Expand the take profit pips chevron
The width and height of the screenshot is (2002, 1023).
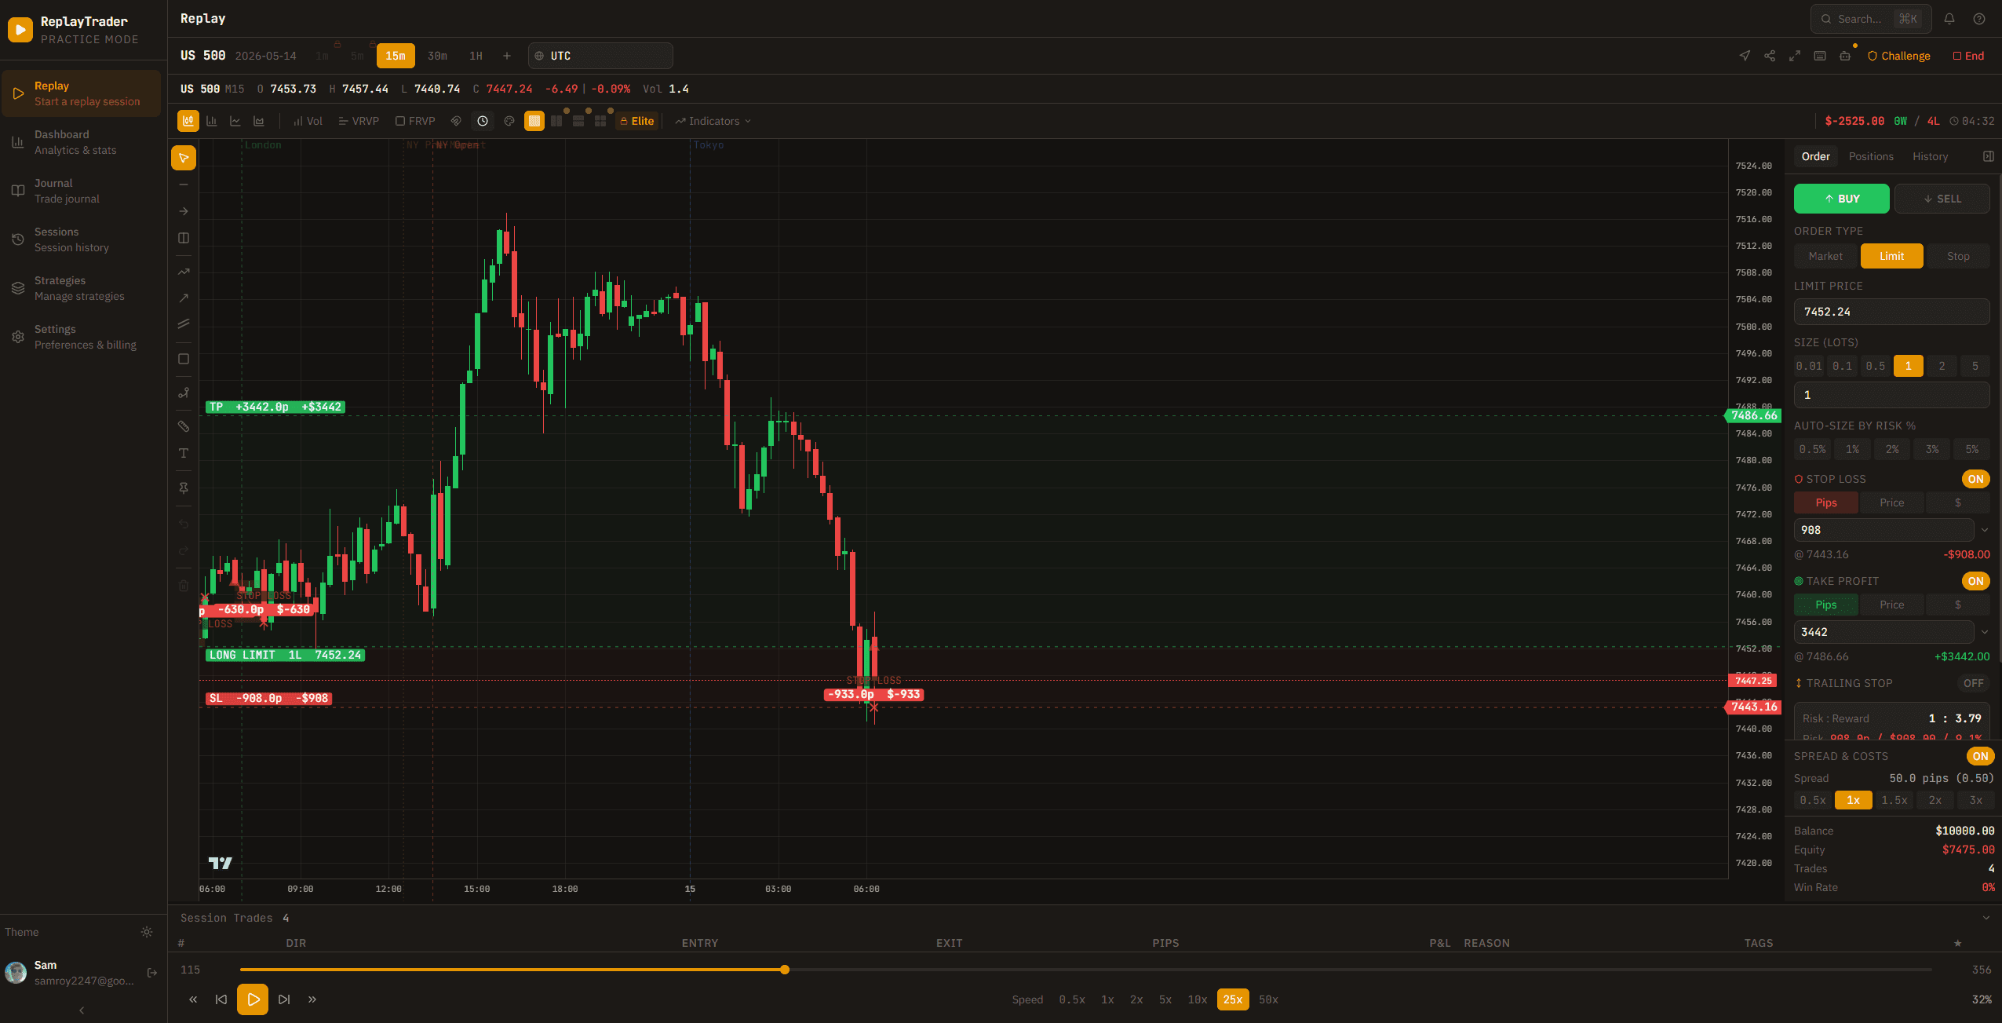point(1985,632)
